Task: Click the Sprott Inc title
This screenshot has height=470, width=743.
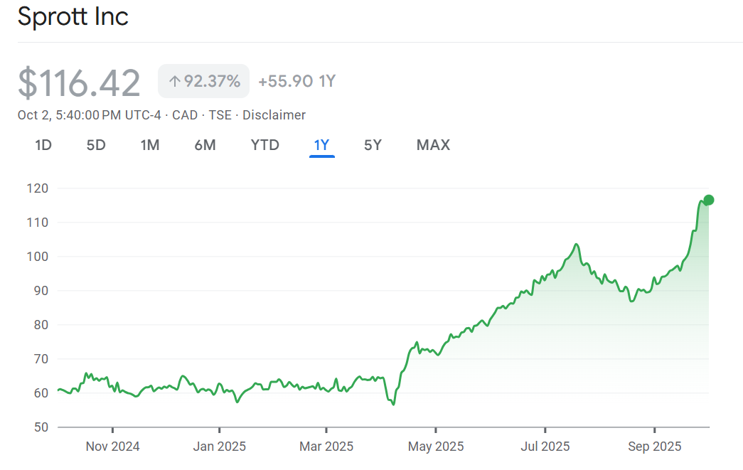Action: (73, 16)
